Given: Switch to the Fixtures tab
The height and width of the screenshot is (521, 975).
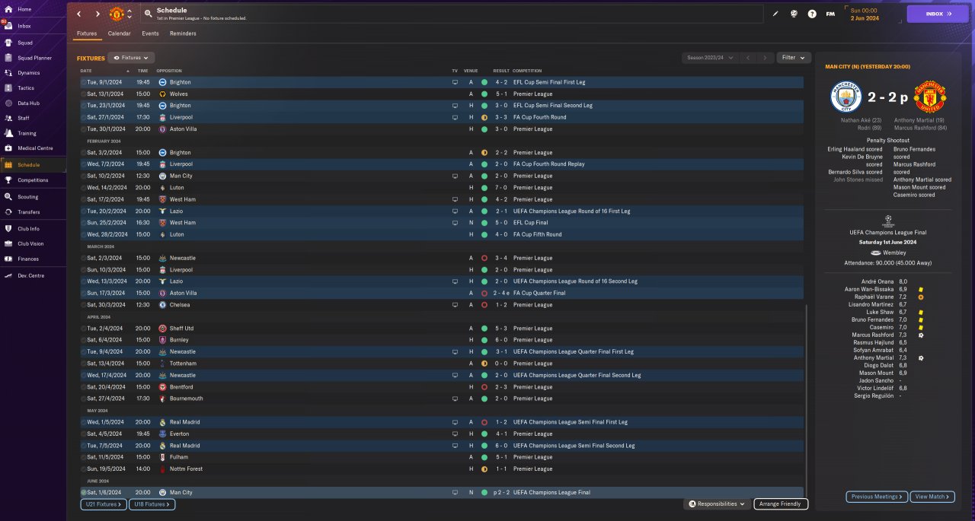Looking at the screenshot, I should [x=86, y=33].
